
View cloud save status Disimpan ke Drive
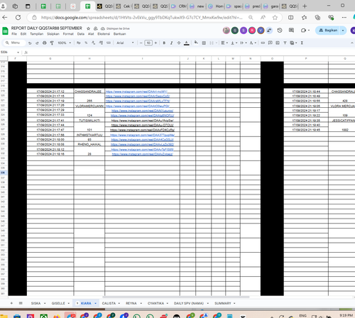pos(115,28)
